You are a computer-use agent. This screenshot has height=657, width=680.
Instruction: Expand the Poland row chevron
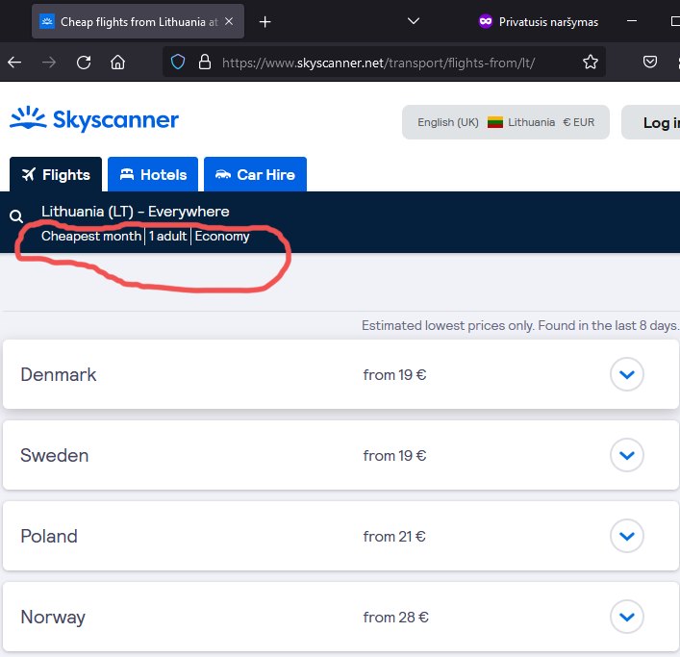(x=627, y=536)
